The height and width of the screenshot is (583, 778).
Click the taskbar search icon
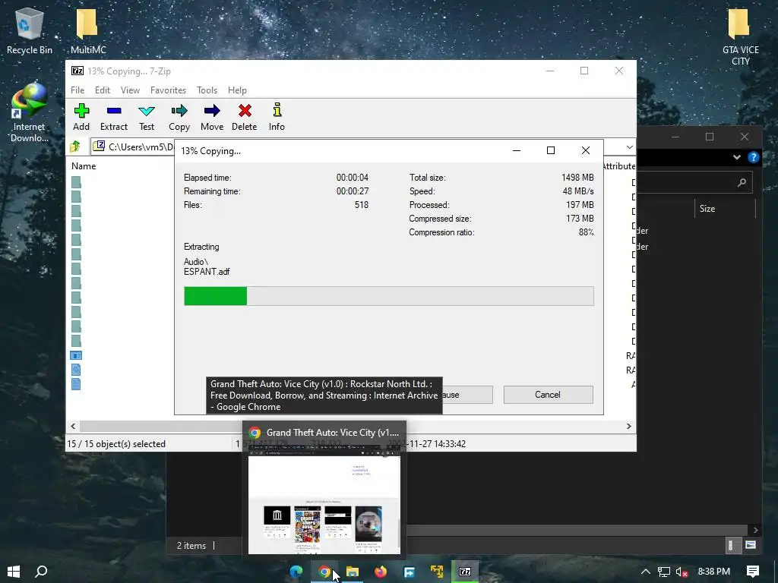click(x=41, y=572)
